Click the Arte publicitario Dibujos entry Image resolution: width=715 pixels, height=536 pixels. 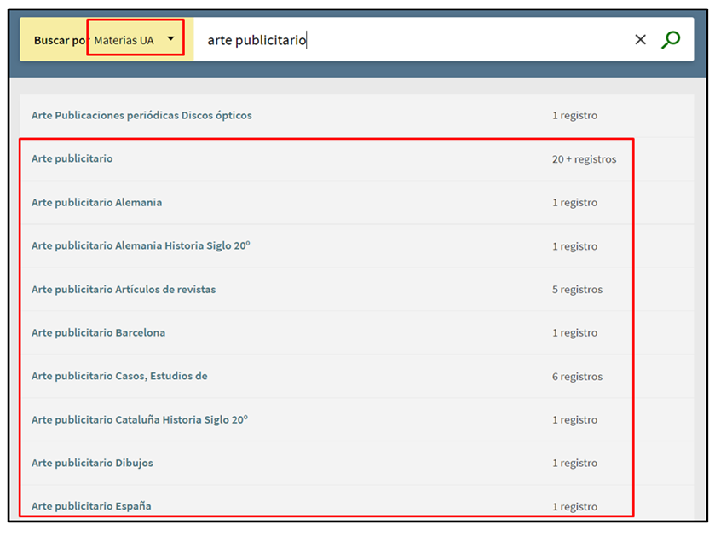pos(92,463)
